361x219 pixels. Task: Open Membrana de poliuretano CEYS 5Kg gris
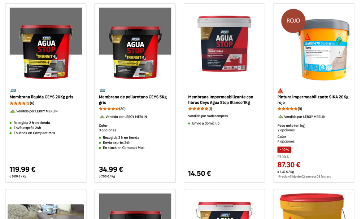(x=133, y=100)
